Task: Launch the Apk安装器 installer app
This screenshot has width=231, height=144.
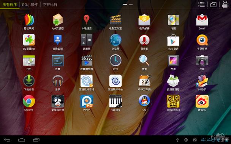Action: pos(58,20)
